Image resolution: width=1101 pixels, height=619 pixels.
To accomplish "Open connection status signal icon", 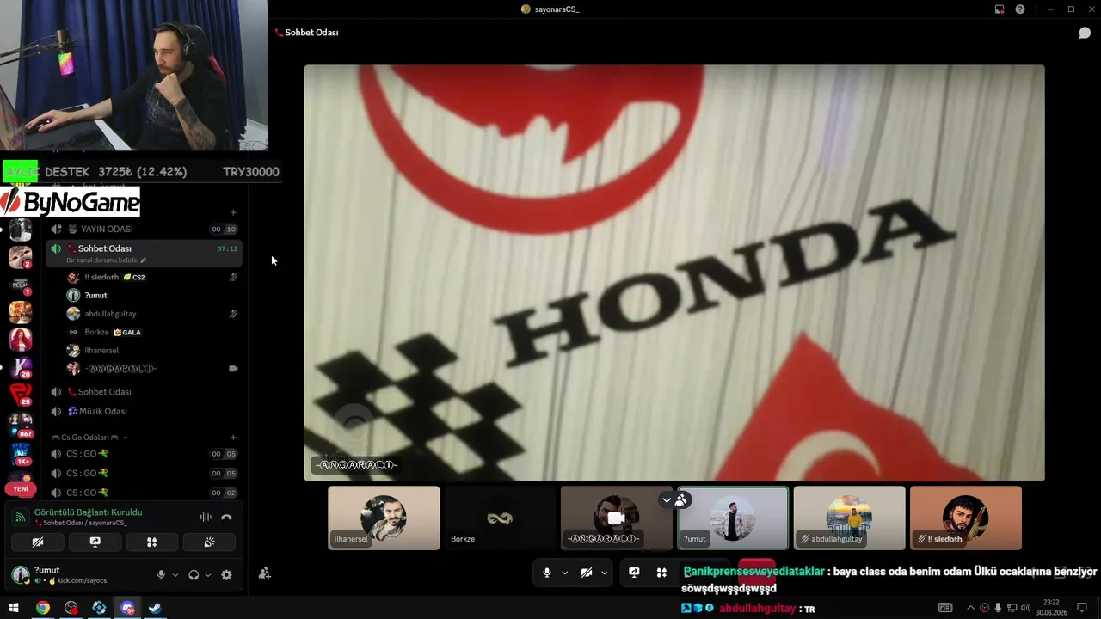I will pos(21,517).
